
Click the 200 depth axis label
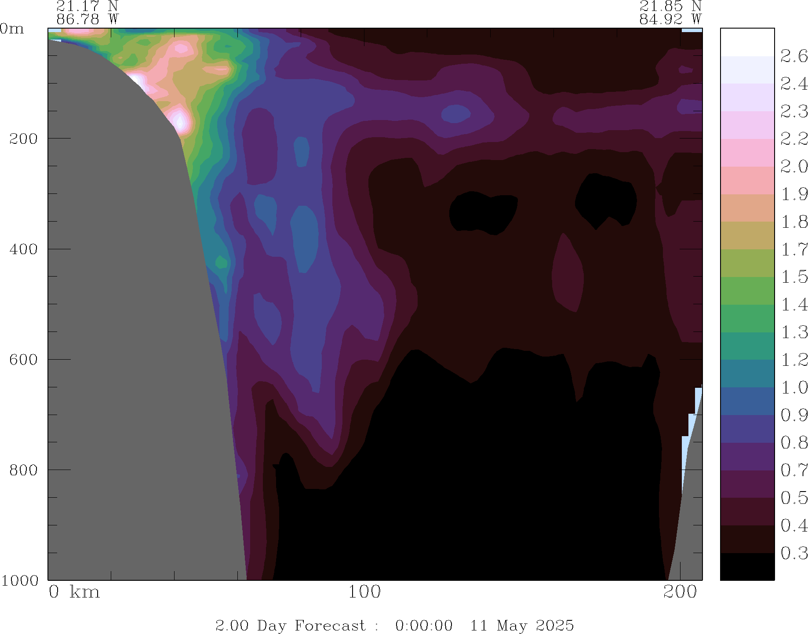coord(24,139)
